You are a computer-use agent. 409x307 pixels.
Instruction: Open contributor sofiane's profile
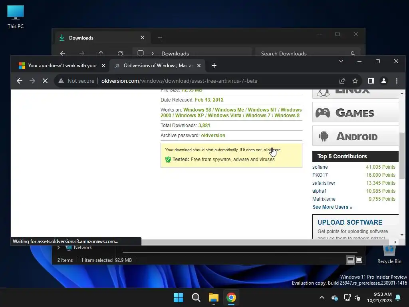[320, 167]
